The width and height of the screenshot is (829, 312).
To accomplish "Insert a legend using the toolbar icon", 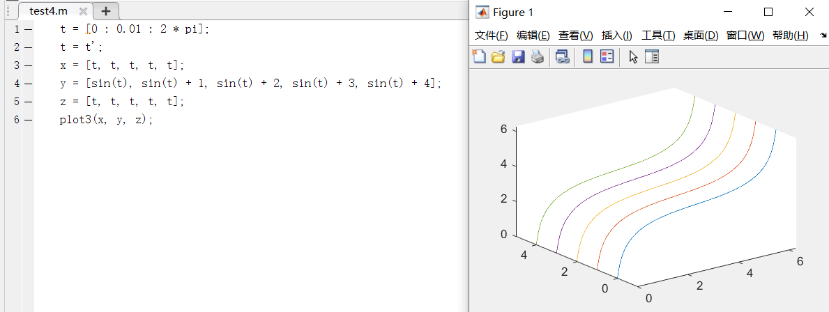I will [x=607, y=56].
